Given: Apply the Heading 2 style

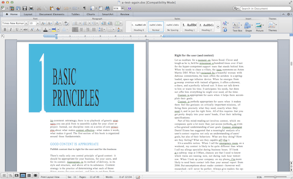Looking at the screenshot, I should pos(206,26).
